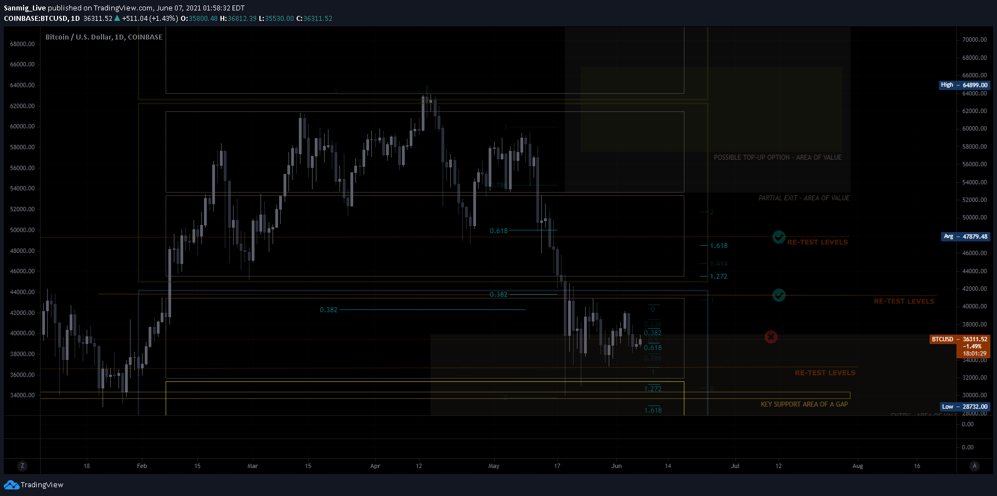Click the O:35800.48 open value in header
This screenshot has height=496, width=997.
(x=199, y=18)
